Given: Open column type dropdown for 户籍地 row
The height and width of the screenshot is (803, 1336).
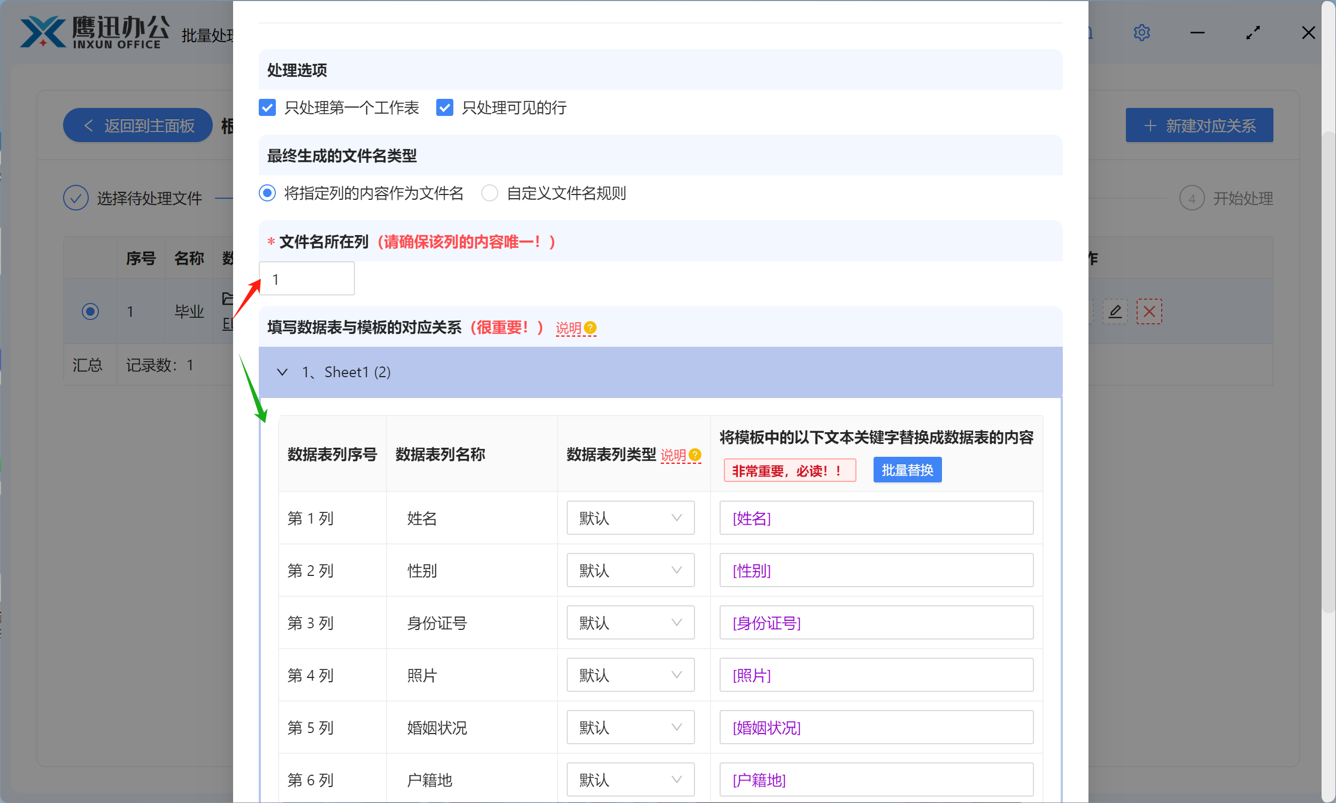Looking at the screenshot, I should point(630,779).
